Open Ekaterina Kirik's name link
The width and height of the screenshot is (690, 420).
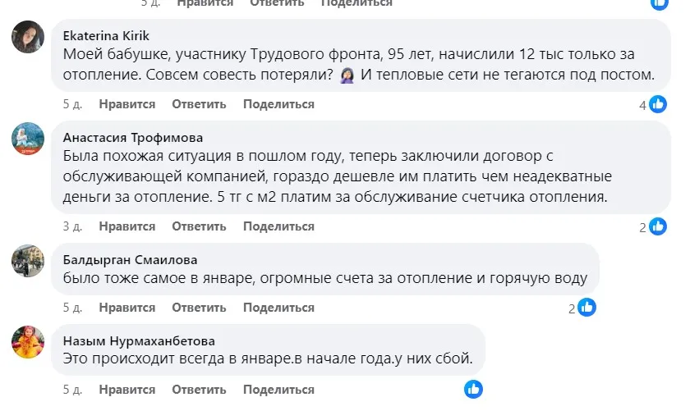click(x=106, y=35)
